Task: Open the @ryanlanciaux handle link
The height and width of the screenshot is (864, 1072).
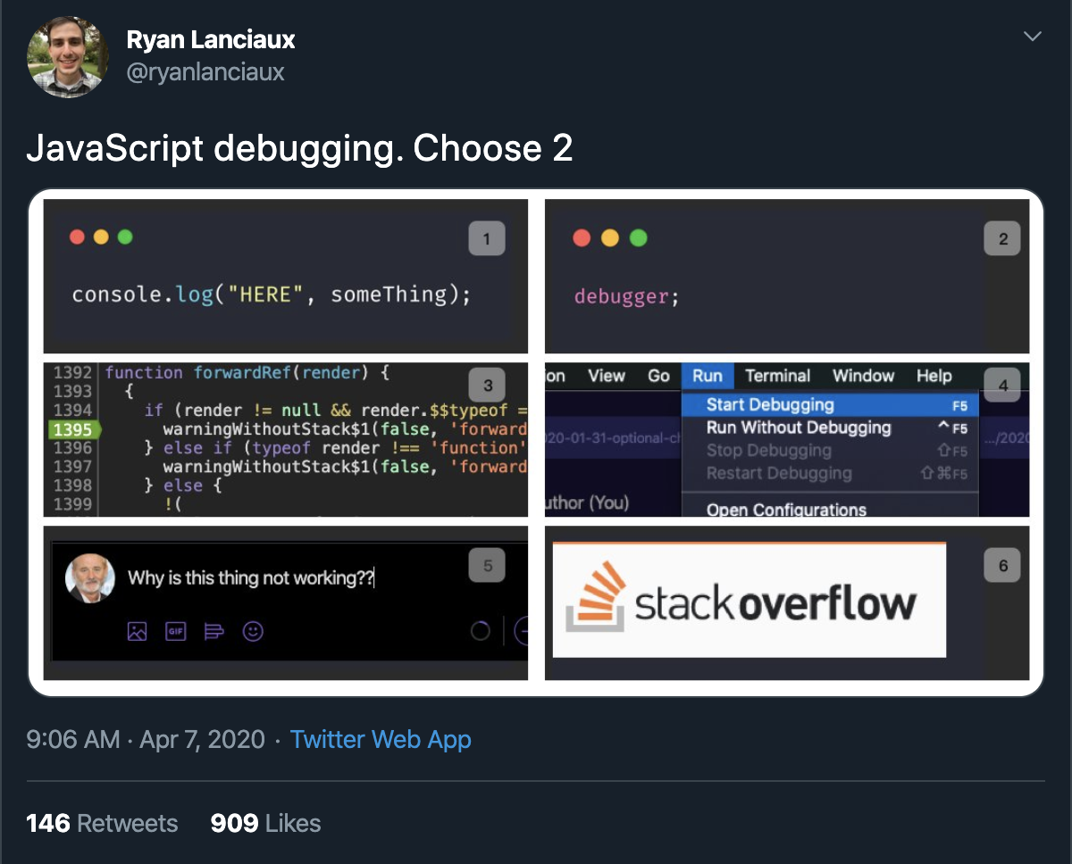Action: pos(205,72)
